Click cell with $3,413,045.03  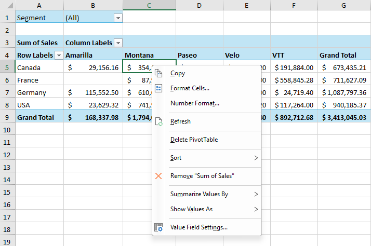point(344,118)
